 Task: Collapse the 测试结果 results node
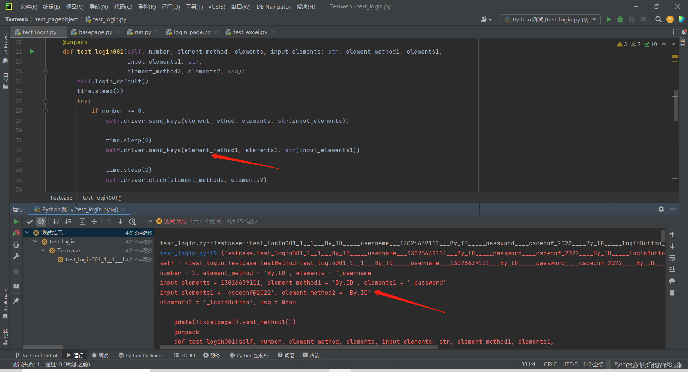coord(28,232)
